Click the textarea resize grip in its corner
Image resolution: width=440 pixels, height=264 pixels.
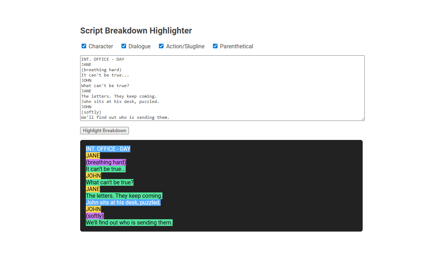(x=363, y=119)
